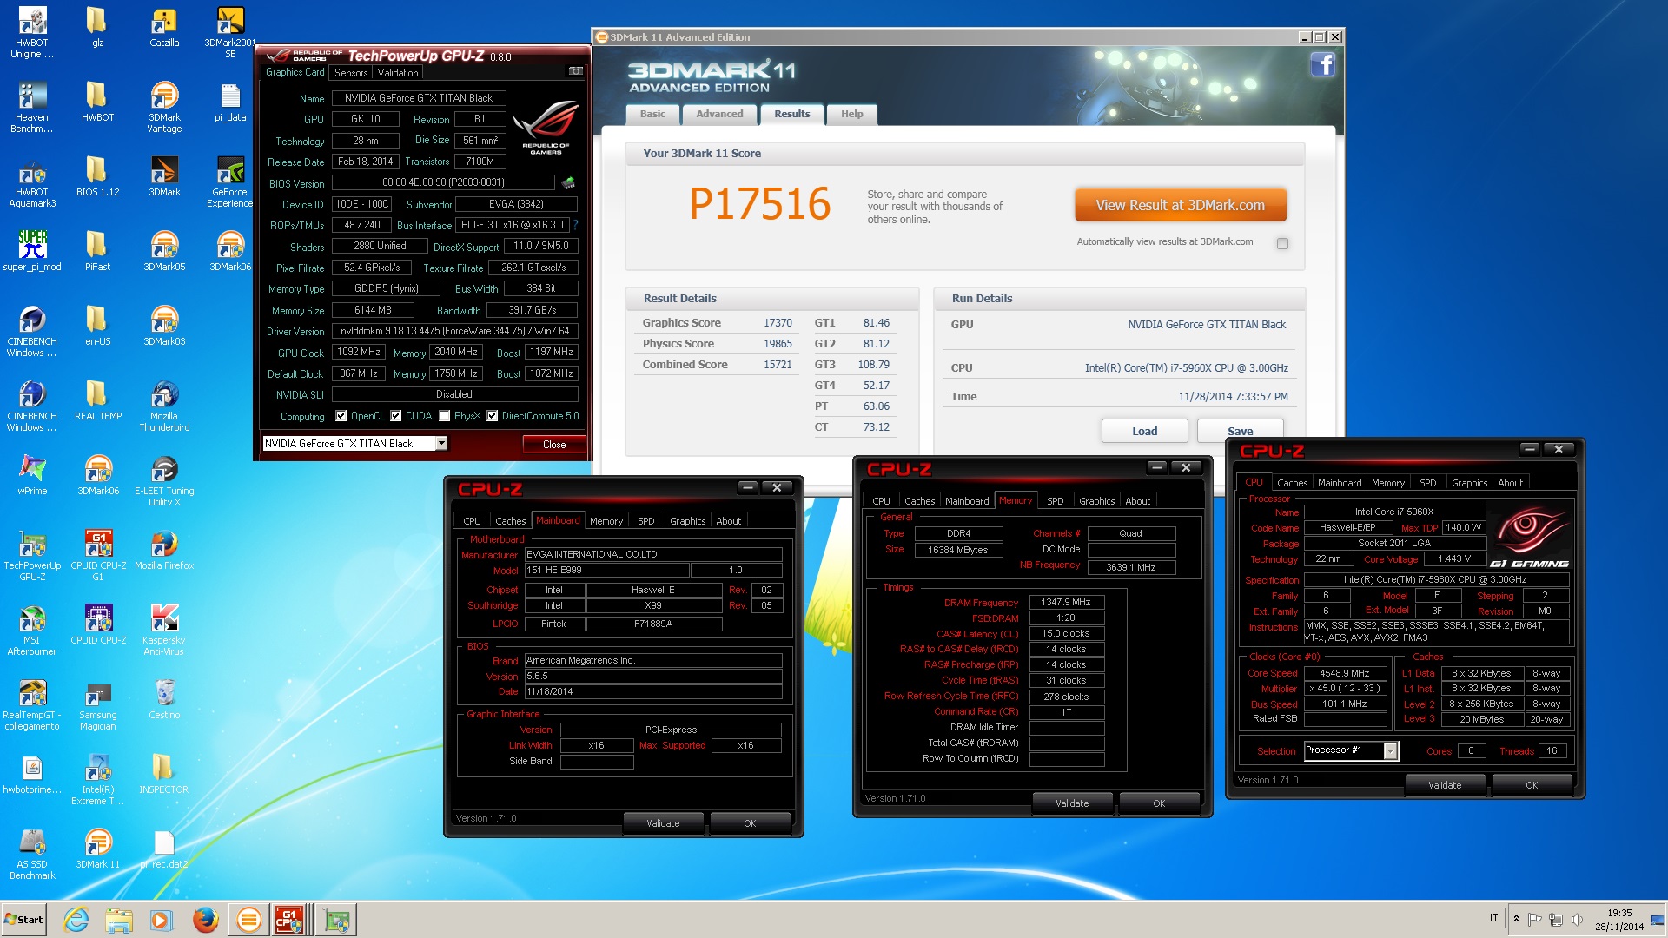The height and width of the screenshot is (938, 1668).
Task: Click the GPU-Z BIOS save chip icon
Action: pyautogui.click(x=568, y=182)
